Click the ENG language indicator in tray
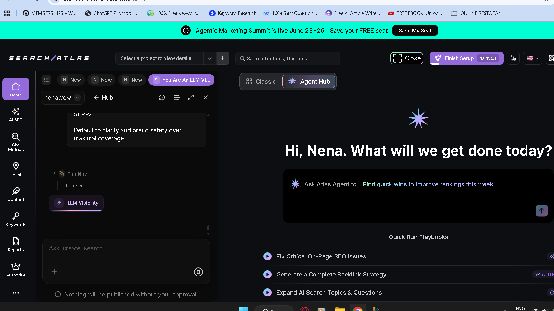Screen dimensions: 554x311 520,309
